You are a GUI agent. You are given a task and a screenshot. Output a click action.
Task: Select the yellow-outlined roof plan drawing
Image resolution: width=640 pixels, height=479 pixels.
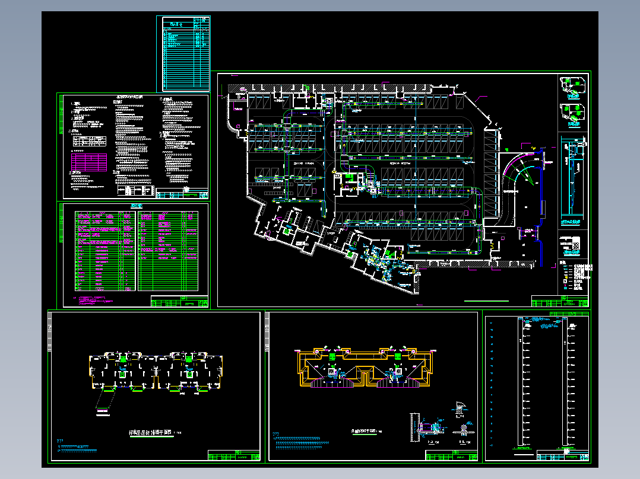(x=365, y=368)
